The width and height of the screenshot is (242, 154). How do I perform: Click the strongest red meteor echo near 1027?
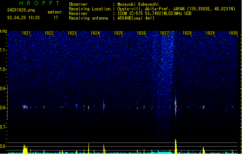pos(176,106)
